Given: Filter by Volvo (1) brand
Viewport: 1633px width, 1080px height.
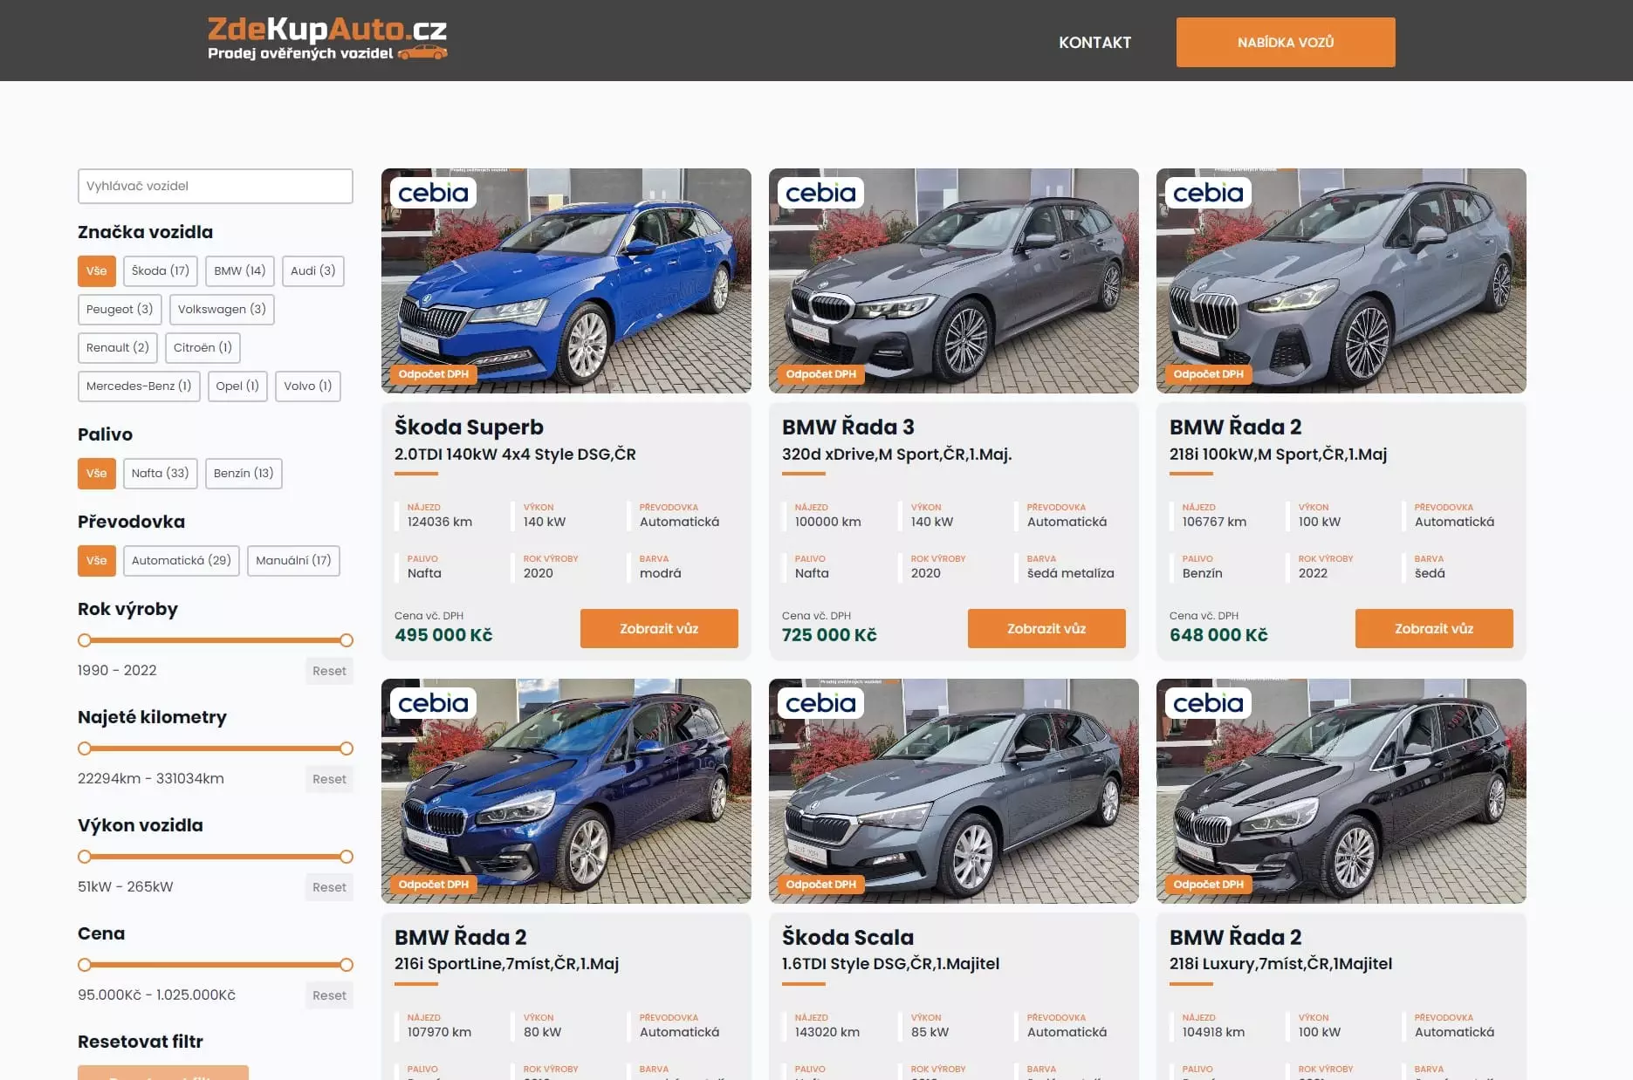Looking at the screenshot, I should (308, 386).
